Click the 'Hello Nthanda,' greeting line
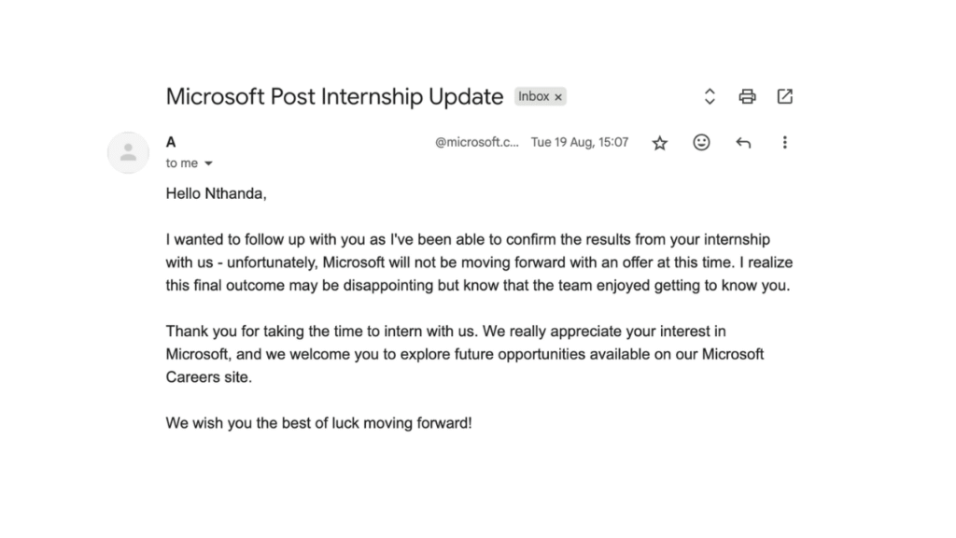 217,194
